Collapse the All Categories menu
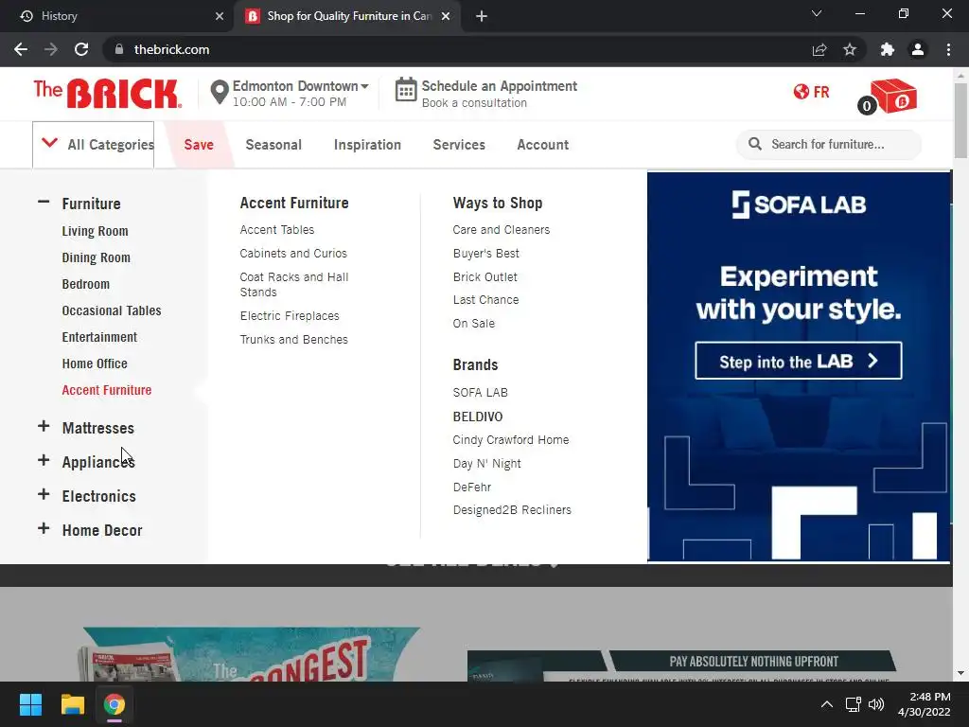Viewport: 969px width, 727px height. (94, 145)
